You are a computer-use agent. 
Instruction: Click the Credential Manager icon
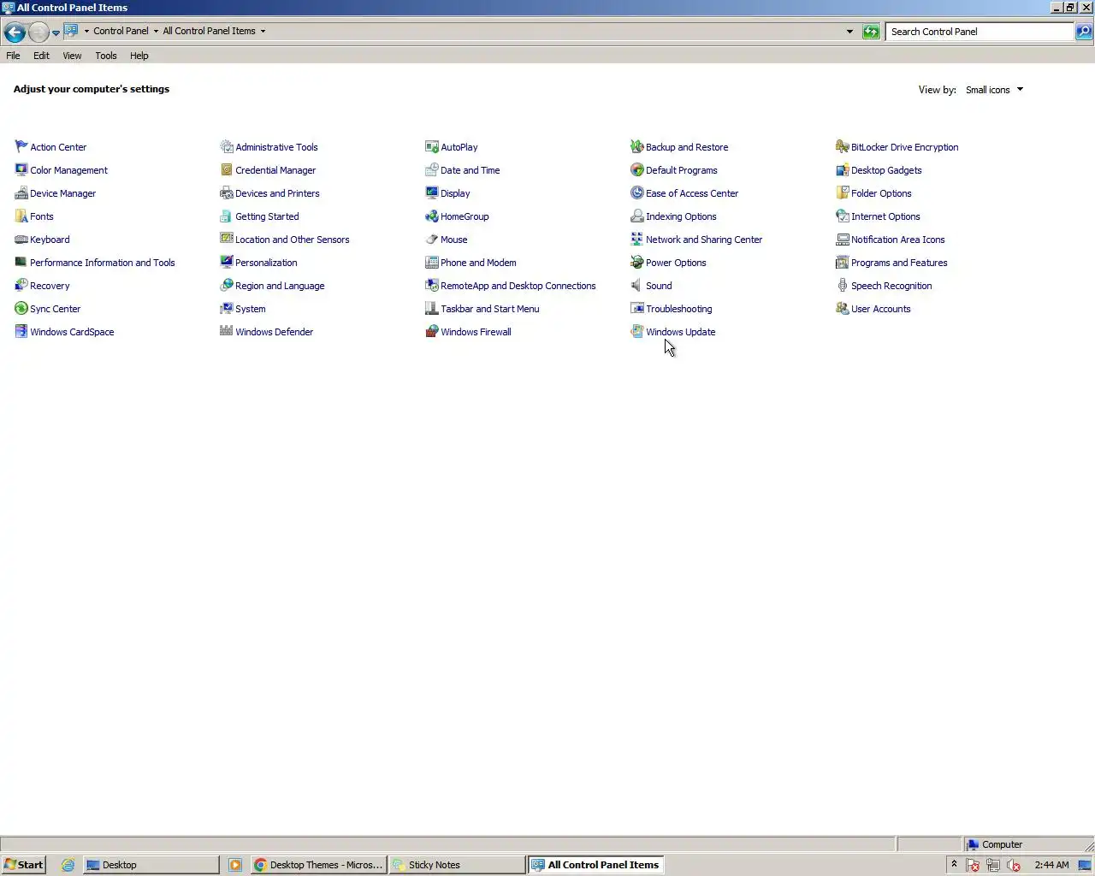[x=227, y=170]
